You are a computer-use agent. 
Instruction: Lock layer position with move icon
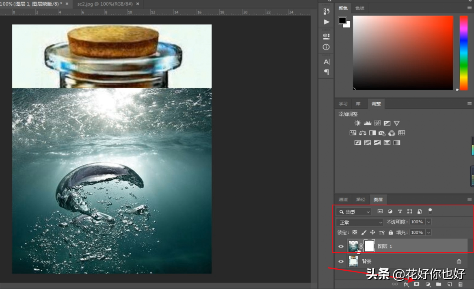[372, 233]
